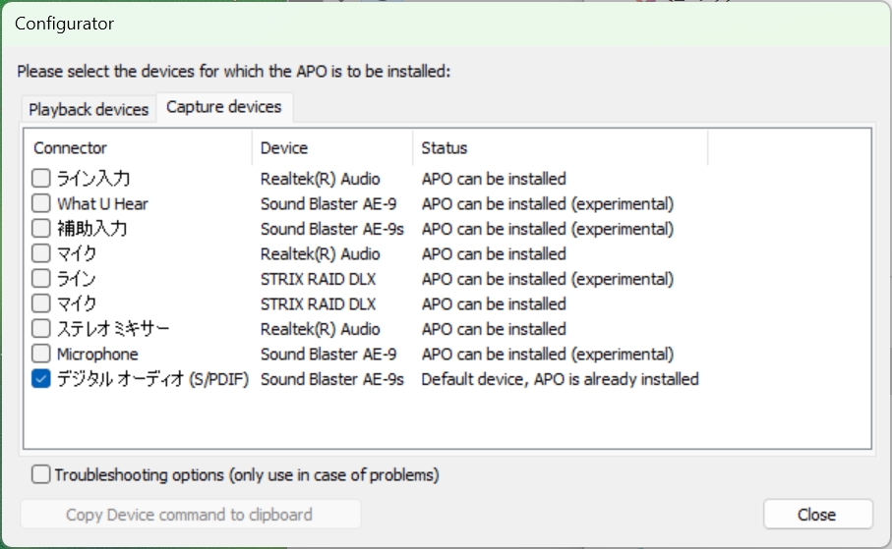
Task: Select the ライン STRIX RAID DLX checkbox
Action: pyautogui.click(x=40, y=279)
